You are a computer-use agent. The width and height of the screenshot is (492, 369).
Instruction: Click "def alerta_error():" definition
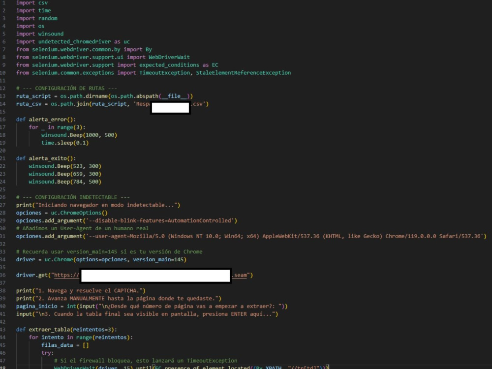46,120
